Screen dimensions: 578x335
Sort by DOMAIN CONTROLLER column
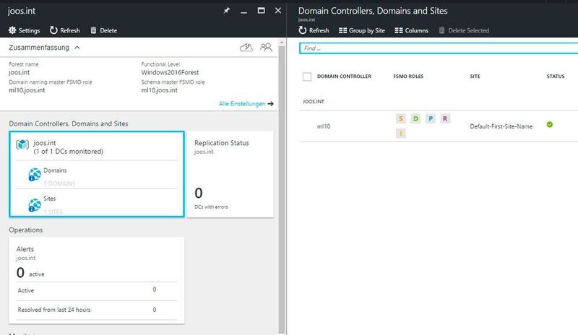coord(344,77)
